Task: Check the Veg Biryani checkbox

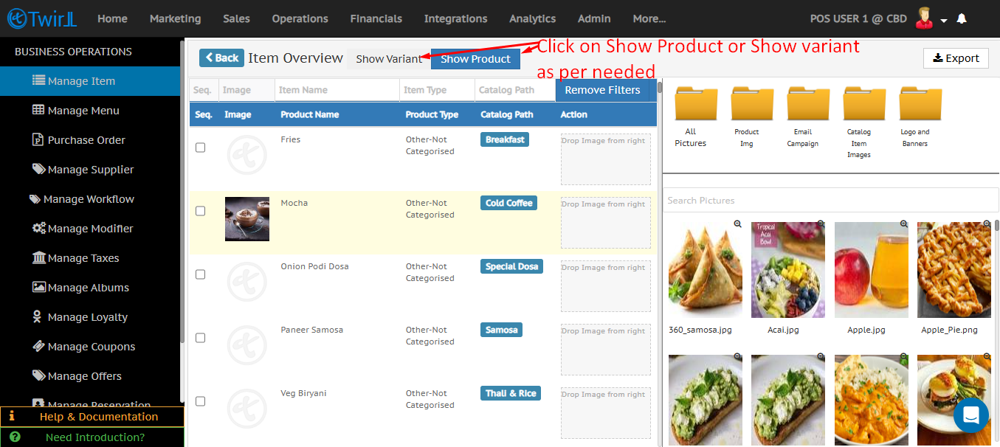Action: [200, 401]
